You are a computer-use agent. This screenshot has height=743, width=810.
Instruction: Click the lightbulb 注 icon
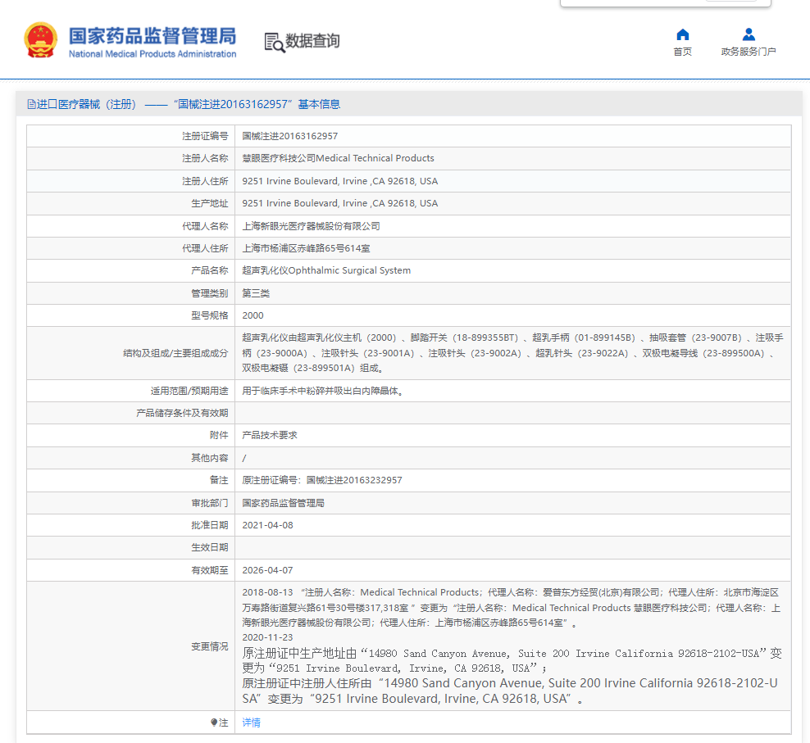coord(214,723)
